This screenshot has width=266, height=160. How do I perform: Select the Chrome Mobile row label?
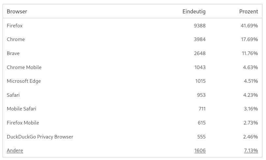(x=24, y=67)
